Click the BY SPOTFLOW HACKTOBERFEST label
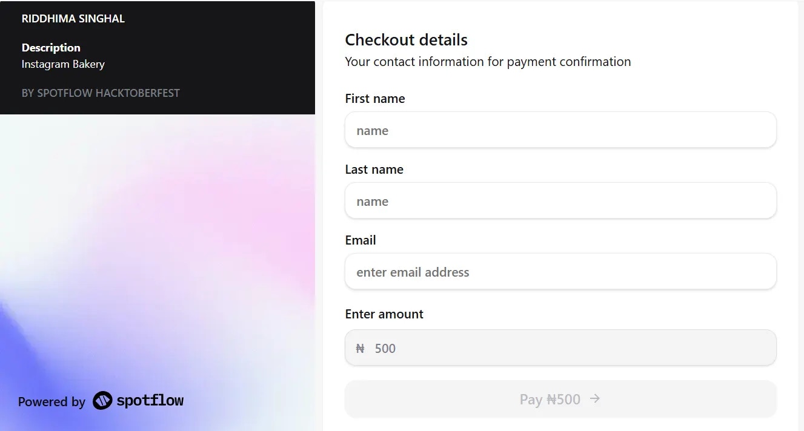804x431 pixels. point(101,93)
